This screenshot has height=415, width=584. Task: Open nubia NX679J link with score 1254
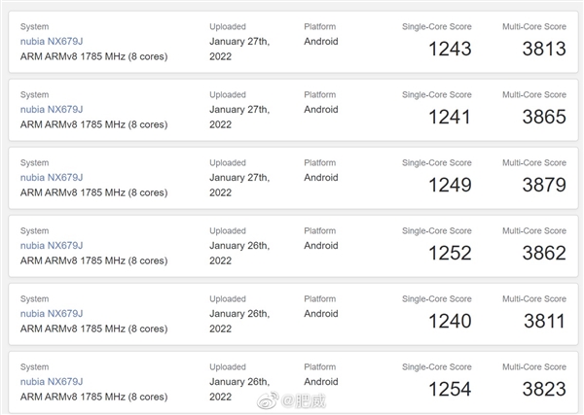pyautogui.click(x=52, y=382)
